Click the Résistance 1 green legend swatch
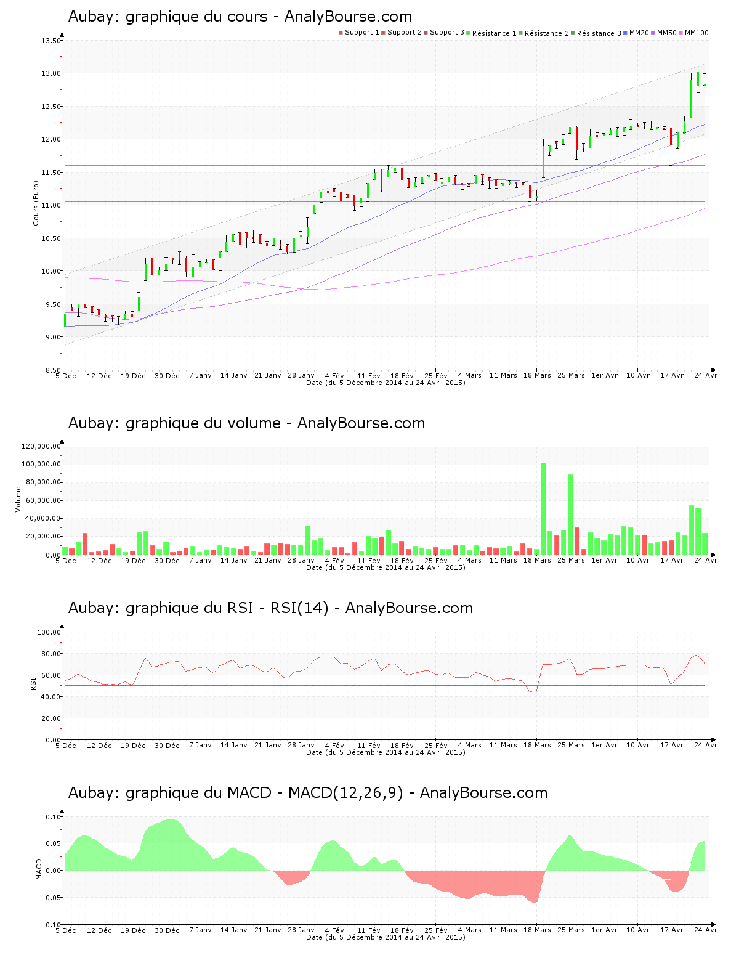739x955 pixels. (469, 33)
